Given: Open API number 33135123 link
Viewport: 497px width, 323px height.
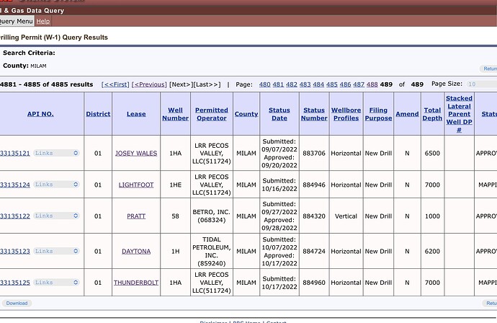Looking at the screenshot, I should coord(15,252).
